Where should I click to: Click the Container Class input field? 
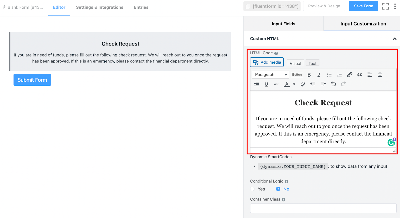323,208
